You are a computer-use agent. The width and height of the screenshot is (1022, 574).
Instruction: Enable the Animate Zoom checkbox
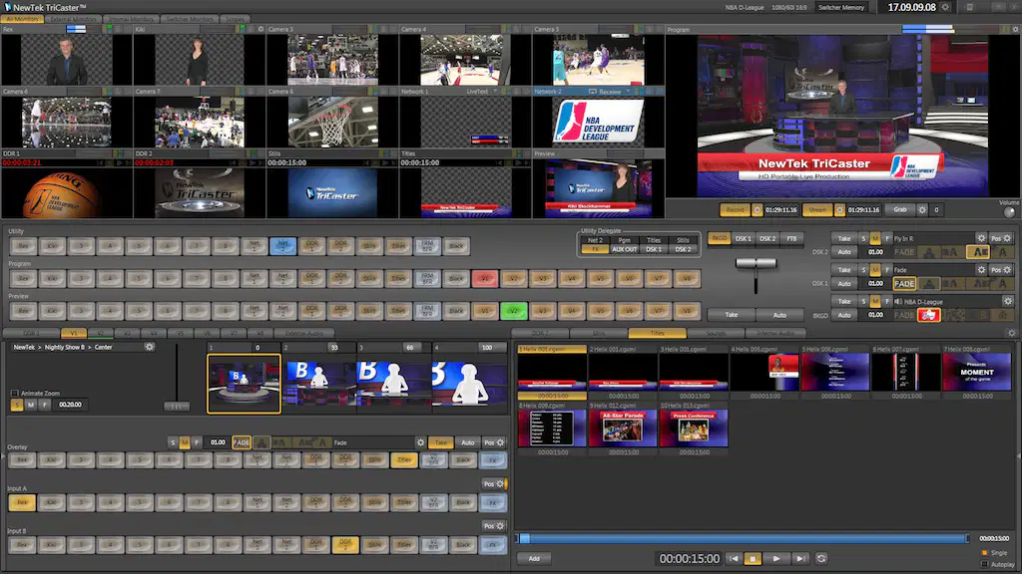pyautogui.click(x=14, y=393)
